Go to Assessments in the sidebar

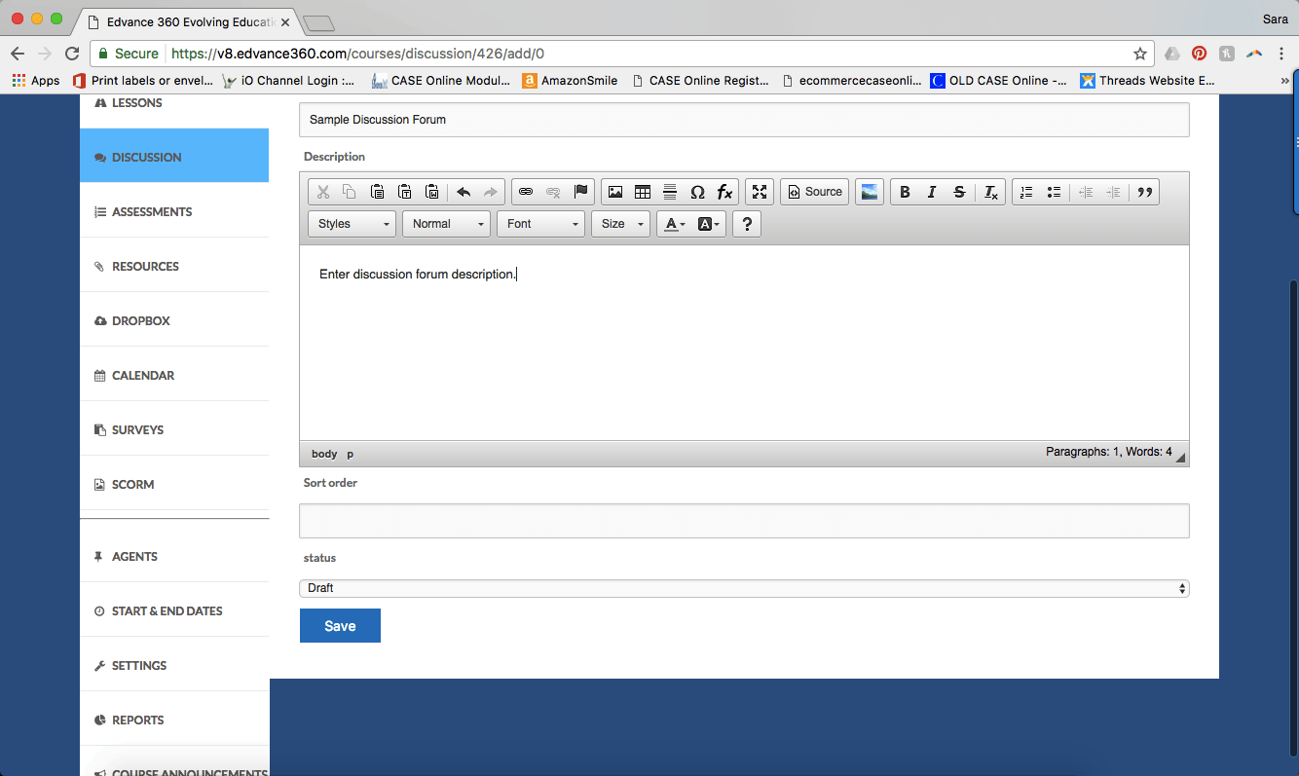[152, 211]
